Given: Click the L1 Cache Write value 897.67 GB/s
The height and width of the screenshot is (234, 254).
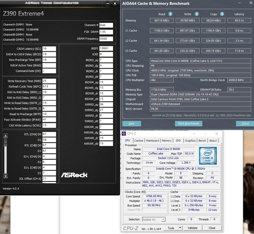Looking at the screenshot, I should pos(187,31).
